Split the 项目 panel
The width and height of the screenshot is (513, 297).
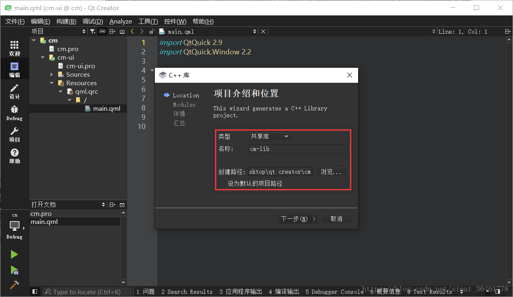pos(113,31)
